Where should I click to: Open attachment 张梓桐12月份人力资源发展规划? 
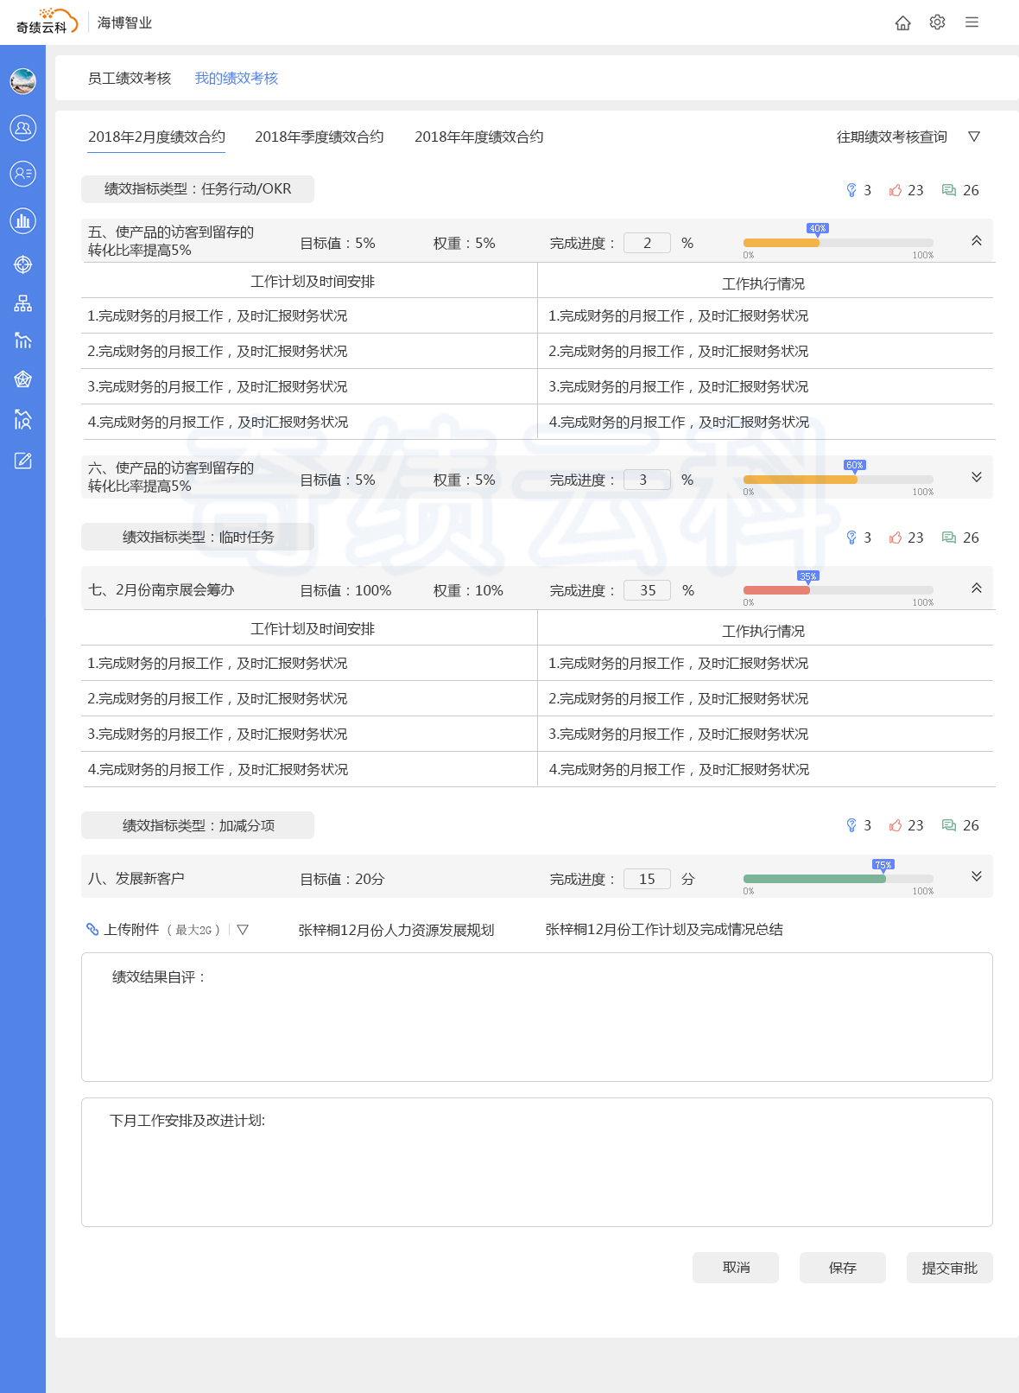click(x=396, y=930)
